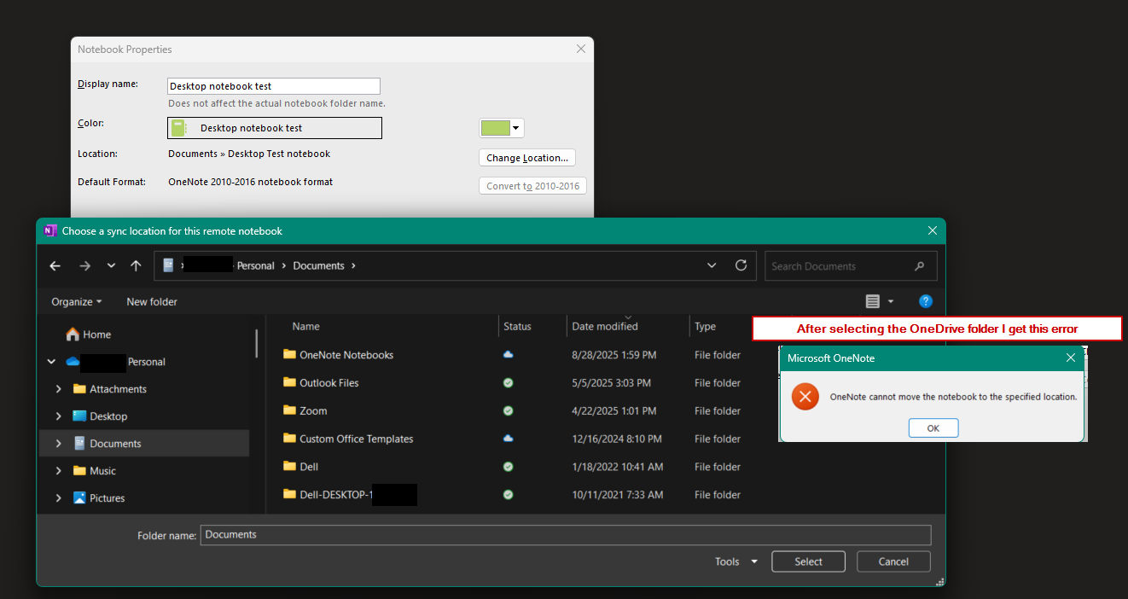Expand the Pictures tree node
This screenshot has height=599, width=1128.
pyautogui.click(x=58, y=498)
